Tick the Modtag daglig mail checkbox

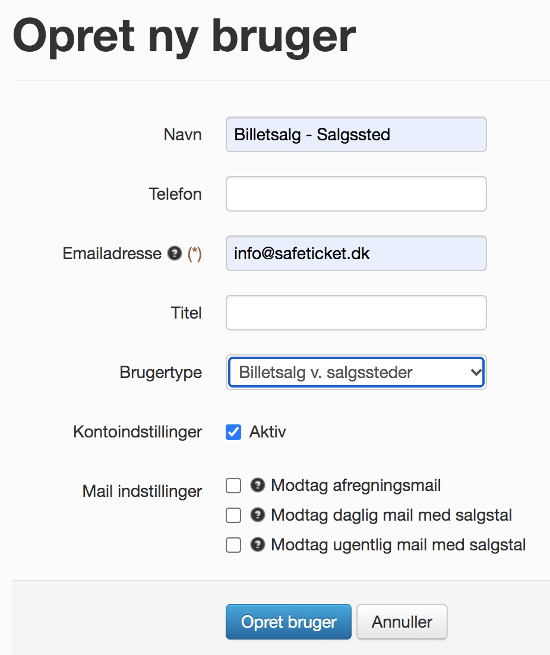(233, 515)
